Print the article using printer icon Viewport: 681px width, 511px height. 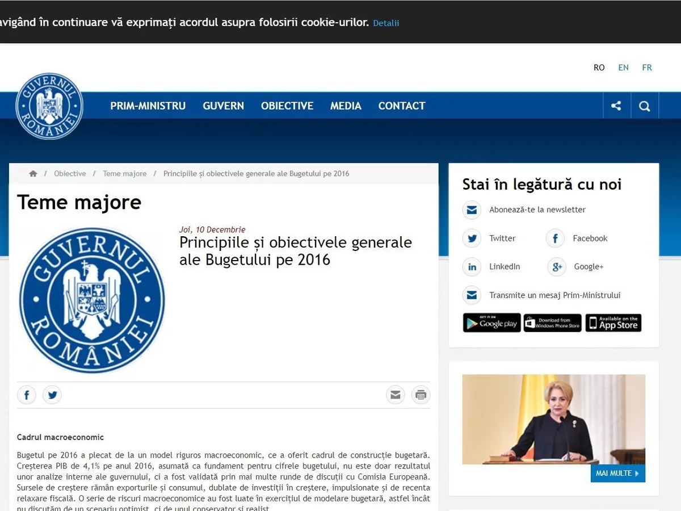tap(421, 395)
